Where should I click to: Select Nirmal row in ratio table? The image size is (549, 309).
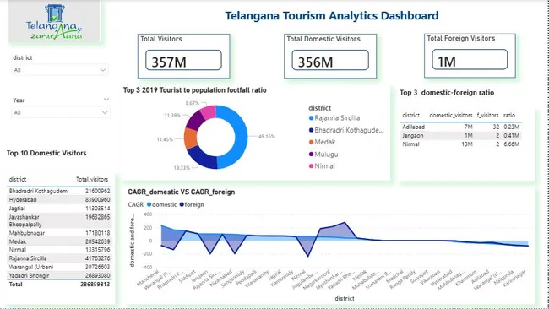pos(461,144)
